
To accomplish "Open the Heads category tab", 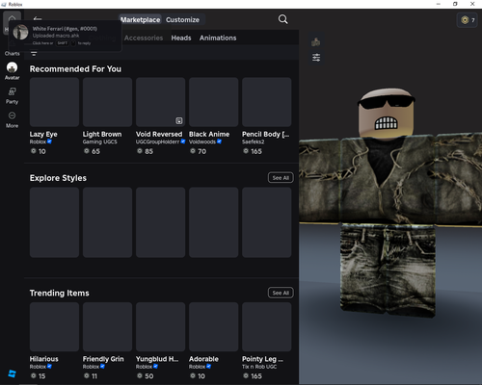I will [x=181, y=38].
